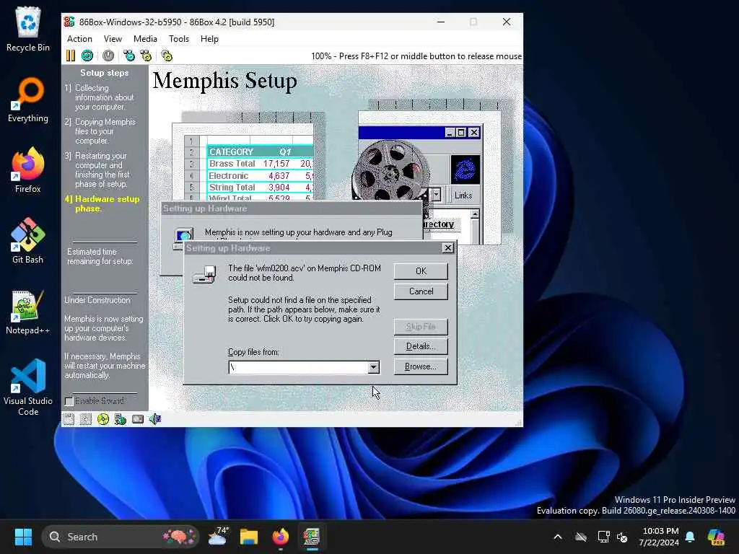Viewport: 739px width, 554px height.
Task: Click 'Estimated time remaining for setup' text
Action: [x=100, y=256]
